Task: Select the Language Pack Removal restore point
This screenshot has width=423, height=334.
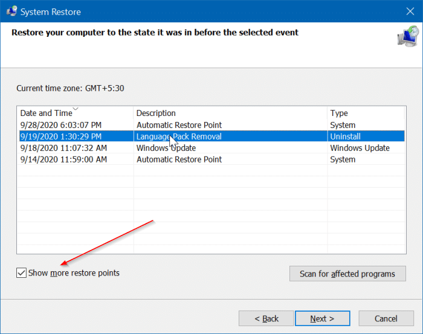Action: tap(211, 136)
